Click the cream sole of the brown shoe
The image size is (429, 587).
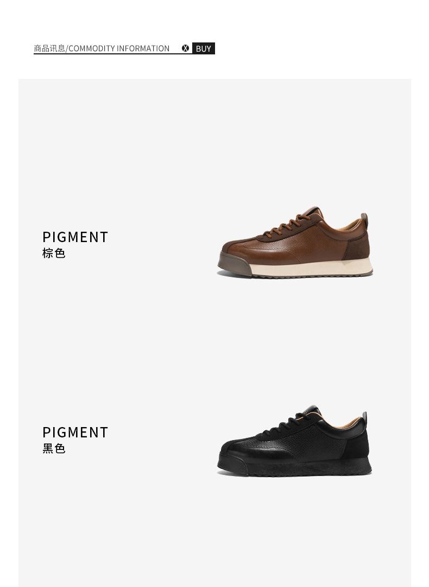(x=310, y=268)
